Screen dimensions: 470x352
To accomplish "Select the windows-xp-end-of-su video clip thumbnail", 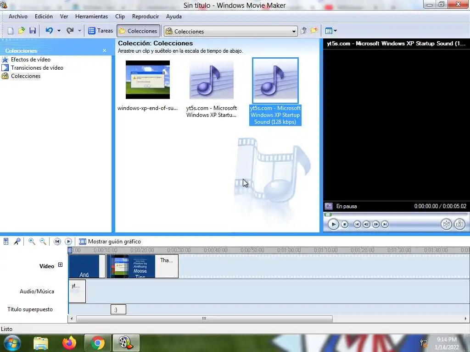I will coord(147,80).
